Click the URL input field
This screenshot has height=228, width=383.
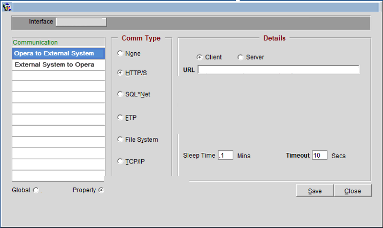coord(279,70)
